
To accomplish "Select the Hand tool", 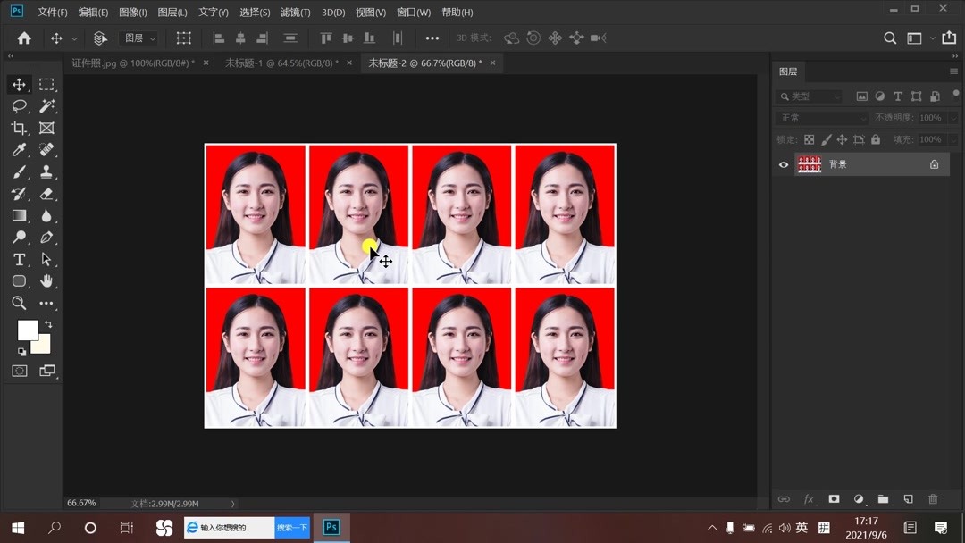I will tap(46, 281).
